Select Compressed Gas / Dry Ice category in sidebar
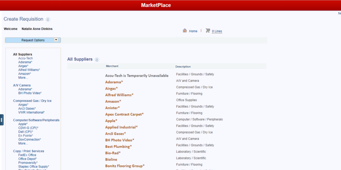Viewport: 341px width, 170px height. (32, 101)
